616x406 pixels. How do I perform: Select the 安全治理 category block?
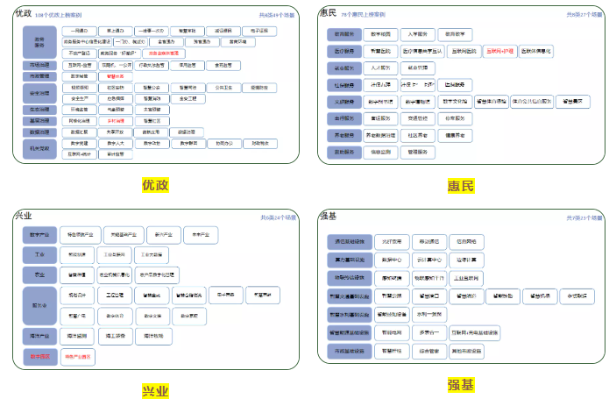(x=39, y=94)
